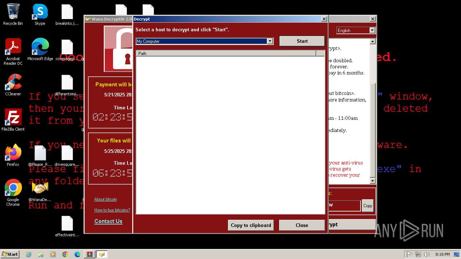Open the About bitcoin link

coord(106,199)
